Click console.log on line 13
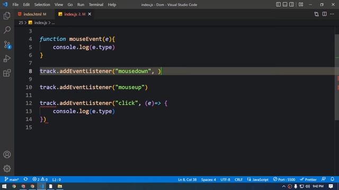Screen dimensions: 339x190 (x=71, y=111)
